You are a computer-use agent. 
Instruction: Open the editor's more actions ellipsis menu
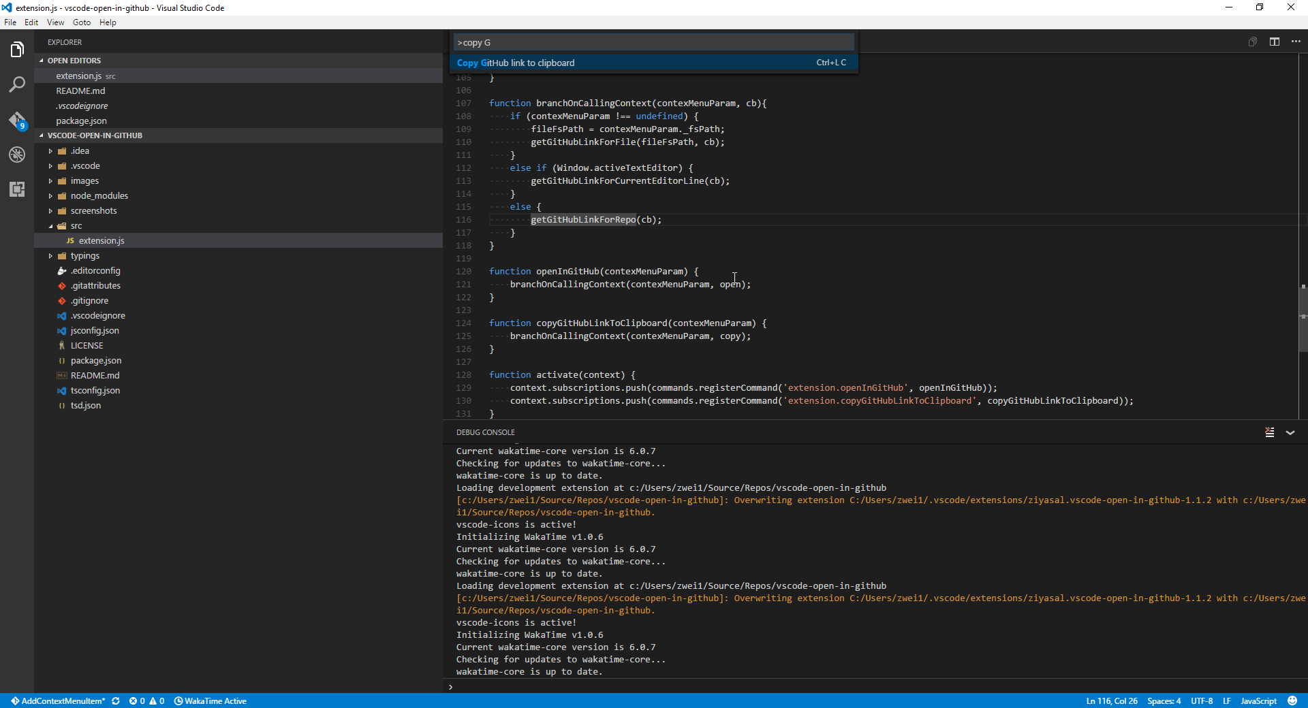tap(1296, 42)
